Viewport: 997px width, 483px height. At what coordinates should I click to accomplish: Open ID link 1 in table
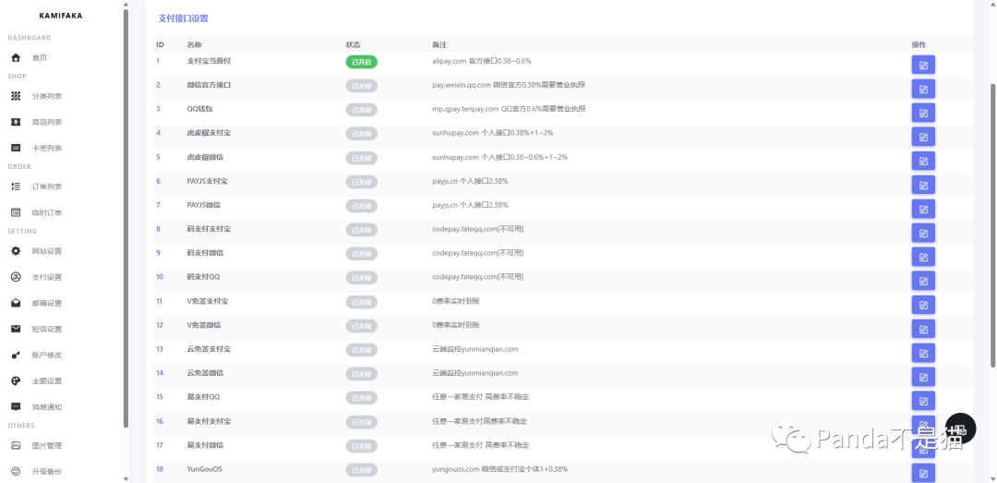click(159, 61)
